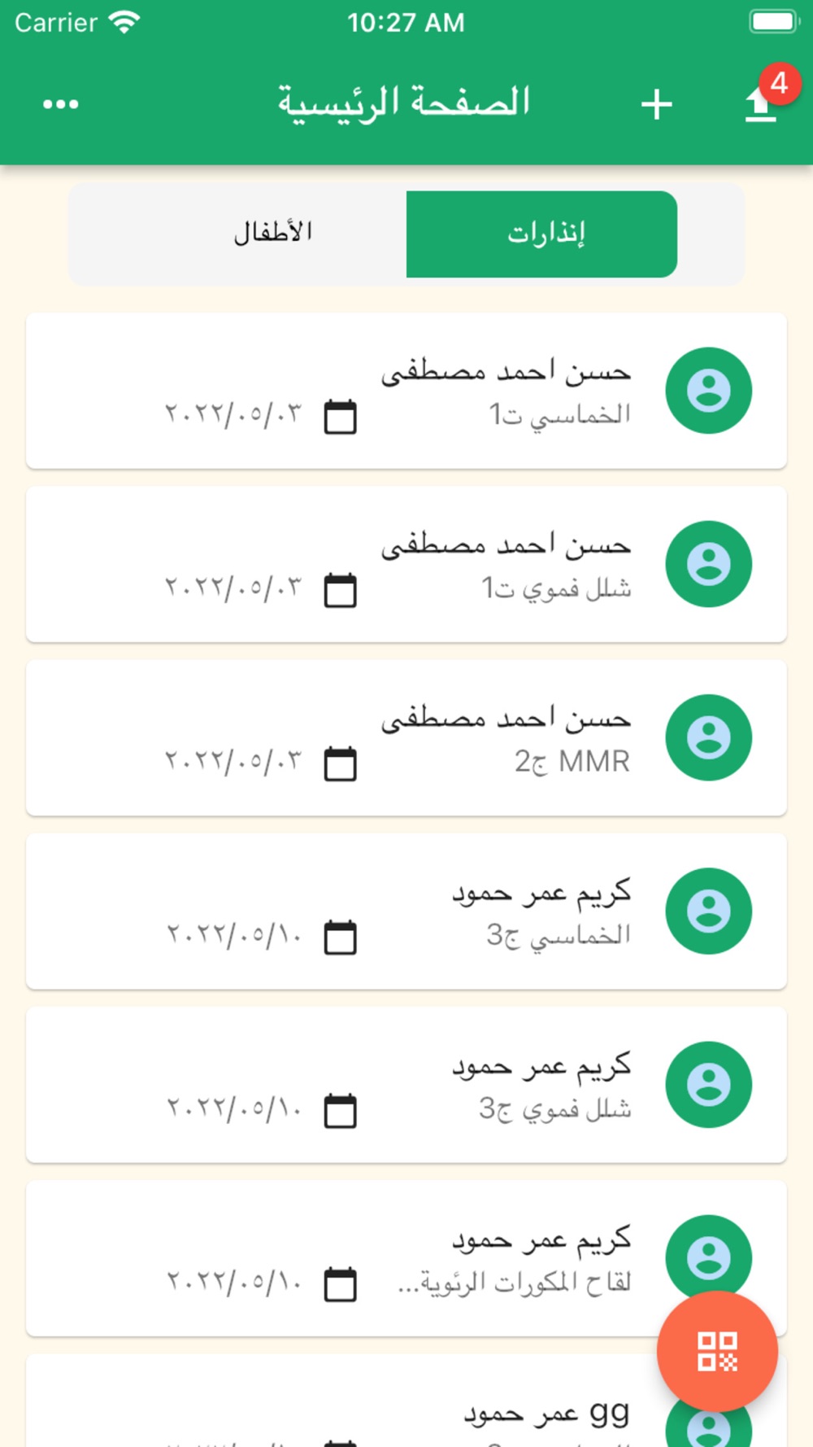
Task: Tap the orange QR code scan button
Action: 717,1351
